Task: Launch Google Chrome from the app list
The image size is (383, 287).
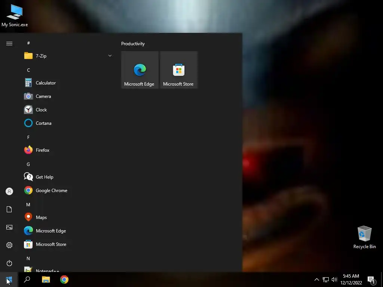Action: point(68,190)
